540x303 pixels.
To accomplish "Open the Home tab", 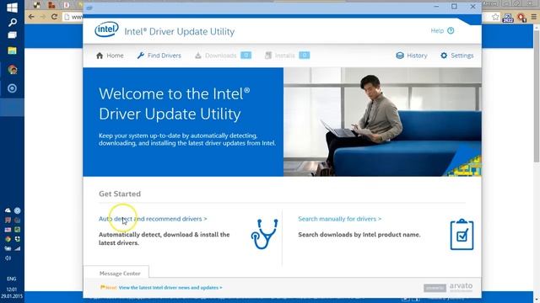I will (110, 56).
